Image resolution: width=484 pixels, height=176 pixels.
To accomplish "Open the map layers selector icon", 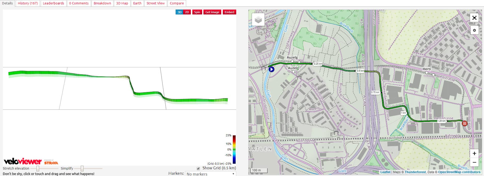I will tap(258, 20).
